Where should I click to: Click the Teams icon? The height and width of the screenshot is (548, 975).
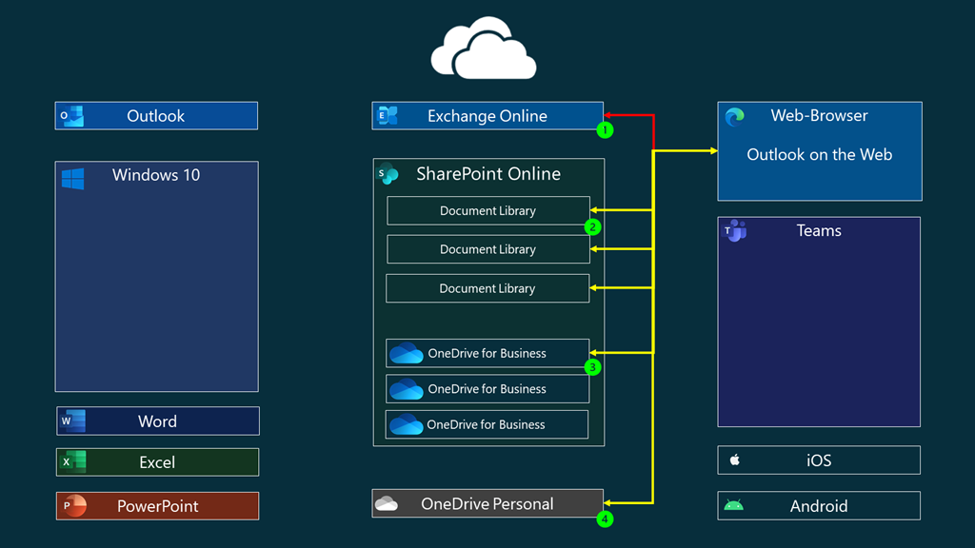(x=734, y=231)
